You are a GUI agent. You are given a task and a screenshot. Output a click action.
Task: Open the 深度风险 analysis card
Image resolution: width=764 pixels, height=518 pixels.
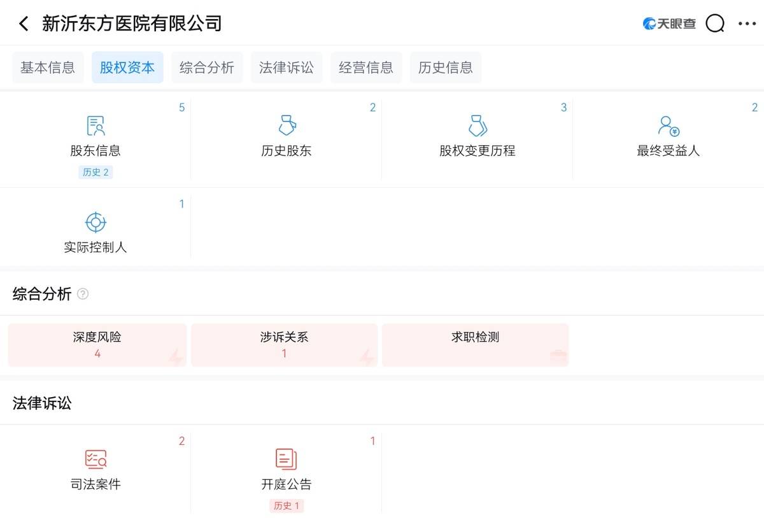[x=97, y=344]
